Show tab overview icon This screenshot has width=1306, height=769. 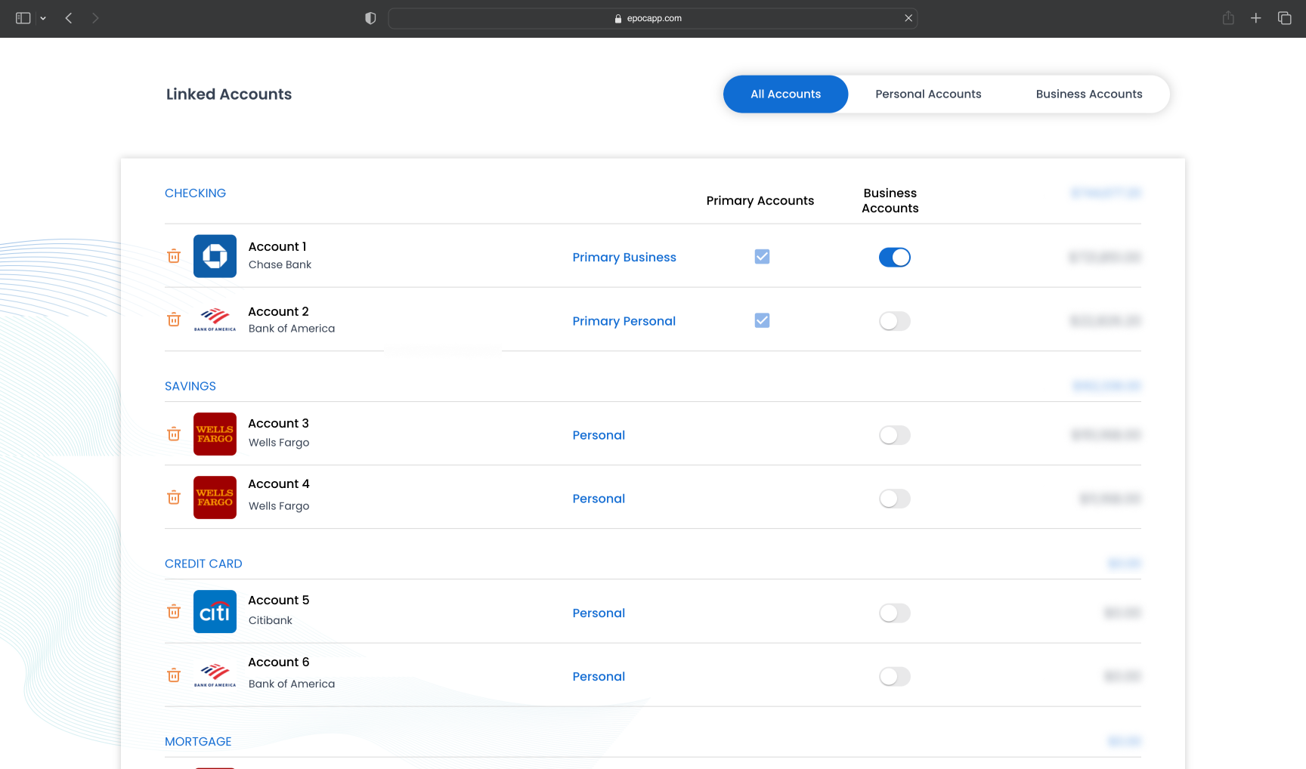1285,18
